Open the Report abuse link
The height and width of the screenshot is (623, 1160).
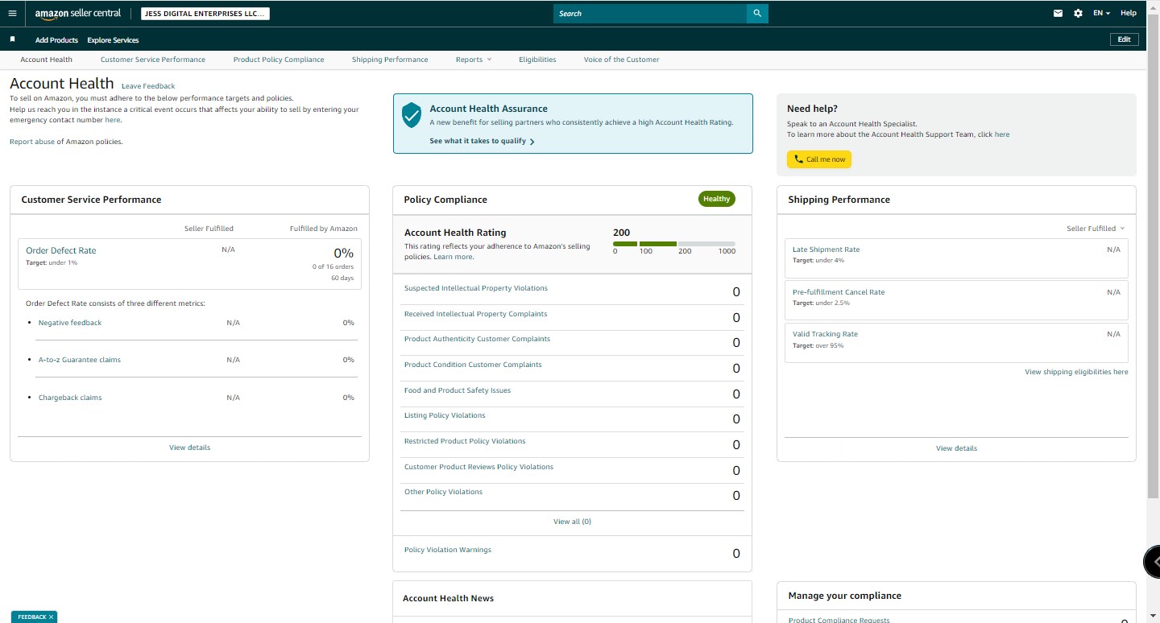tap(32, 142)
